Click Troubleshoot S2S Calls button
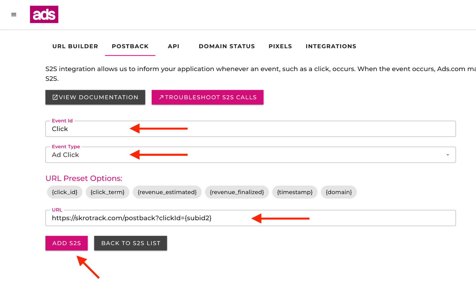Screen dimensions: 476x297 pos(208,97)
